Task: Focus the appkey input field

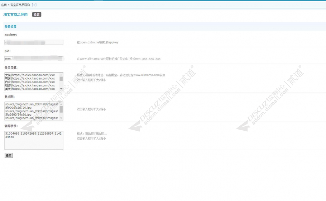Action: tap(34, 42)
